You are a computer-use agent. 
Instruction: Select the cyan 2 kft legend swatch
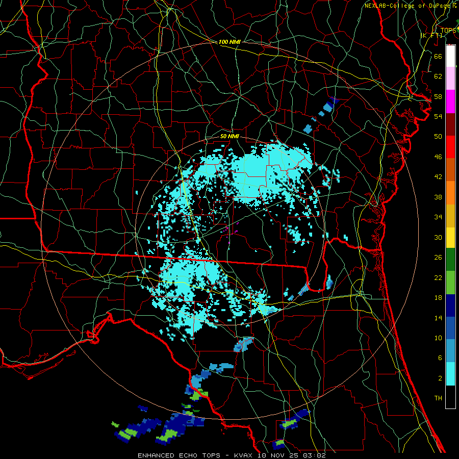point(450,374)
